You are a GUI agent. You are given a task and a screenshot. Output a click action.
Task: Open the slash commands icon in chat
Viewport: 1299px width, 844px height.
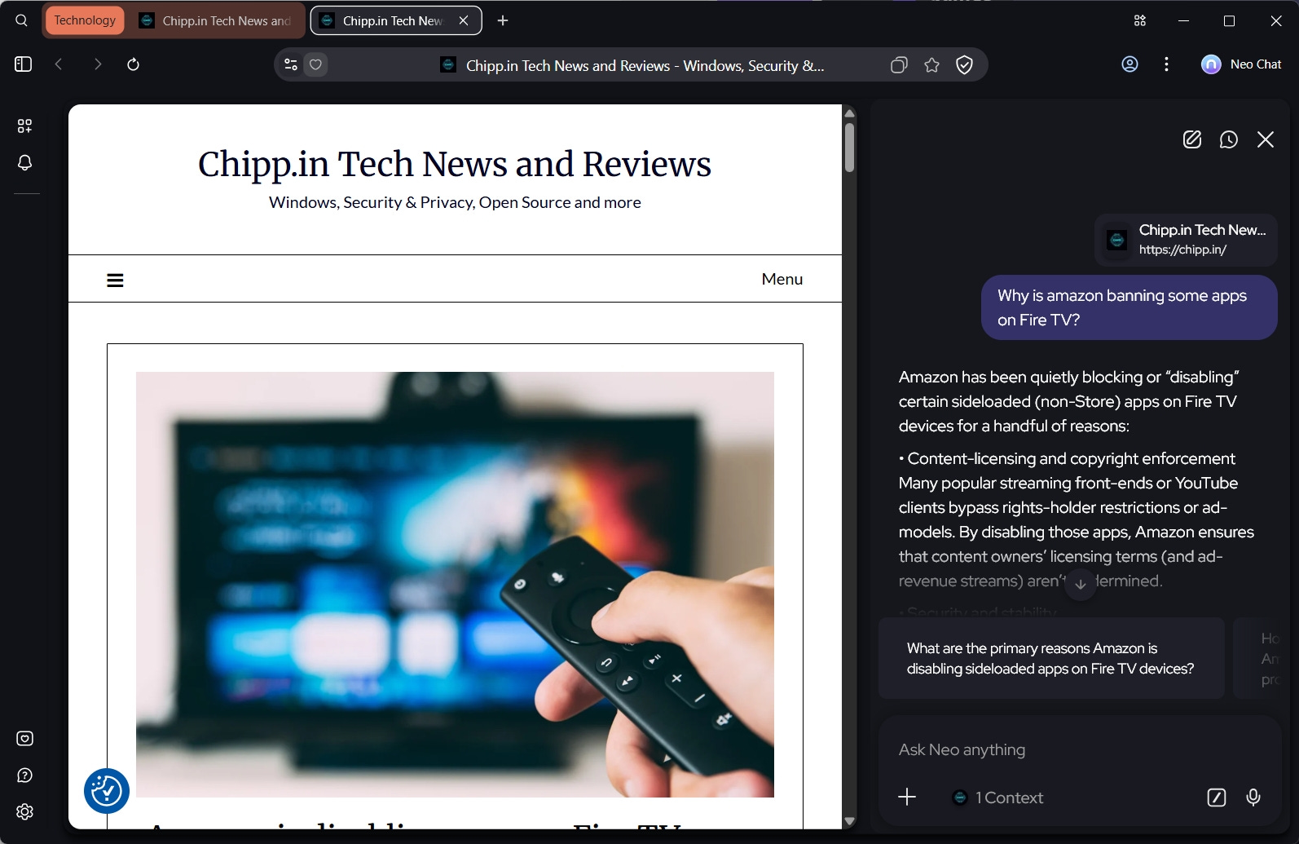point(1217,798)
